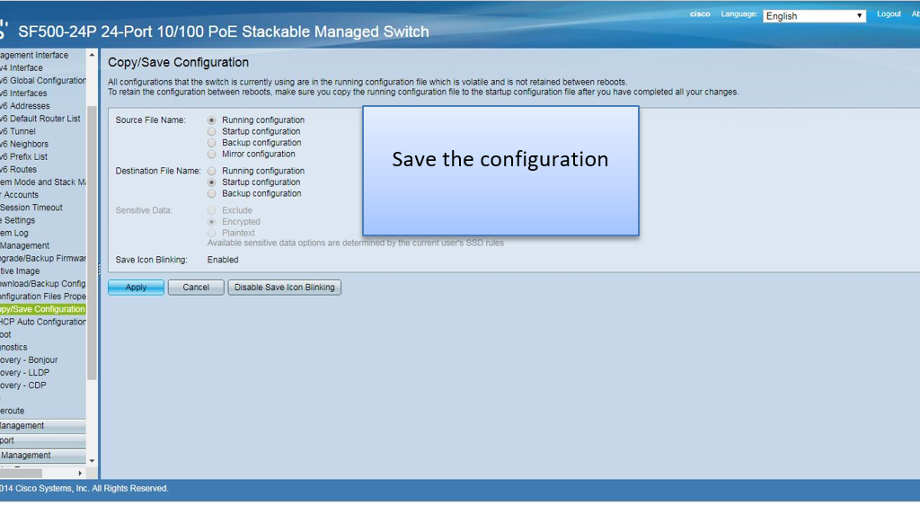Image resolution: width=920 pixels, height=505 pixels.
Task: Open DHCP Auto Configuration in sidebar
Action: pyautogui.click(x=43, y=322)
